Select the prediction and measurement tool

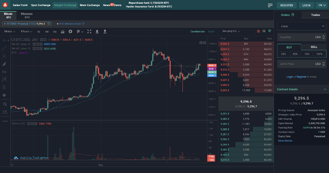(x=4, y=87)
